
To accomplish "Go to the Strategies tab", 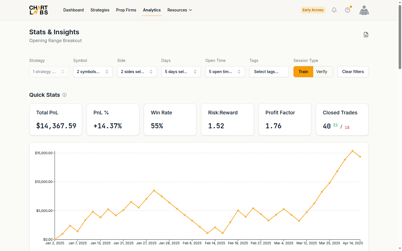I will (100, 10).
